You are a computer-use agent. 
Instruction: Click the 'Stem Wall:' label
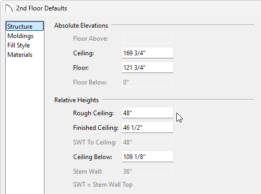(88, 172)
